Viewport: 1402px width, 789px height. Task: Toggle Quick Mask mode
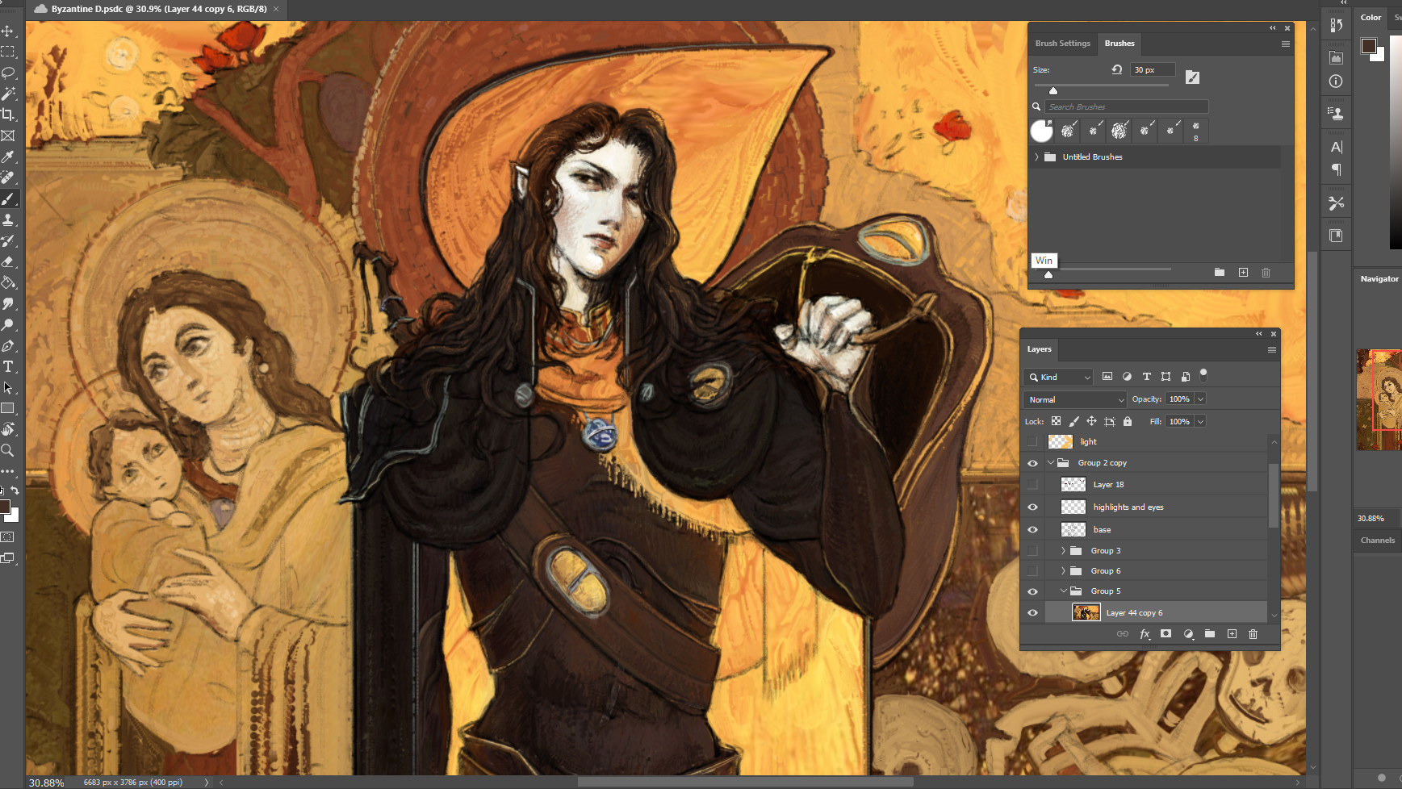coord(8,536)
